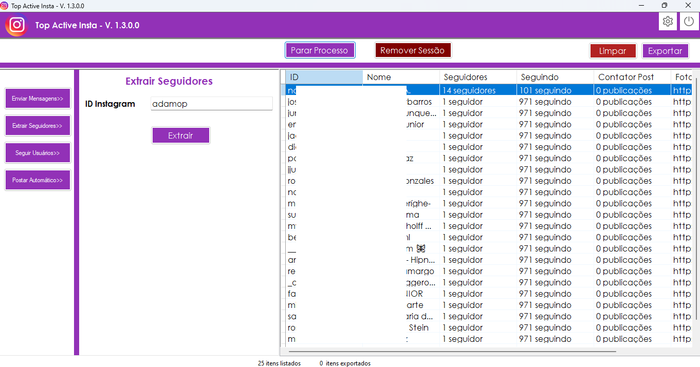The width and height of the screenshot is (700, 367).
Task: Sort by the Seguidores column header
Action: pos(478,77)
